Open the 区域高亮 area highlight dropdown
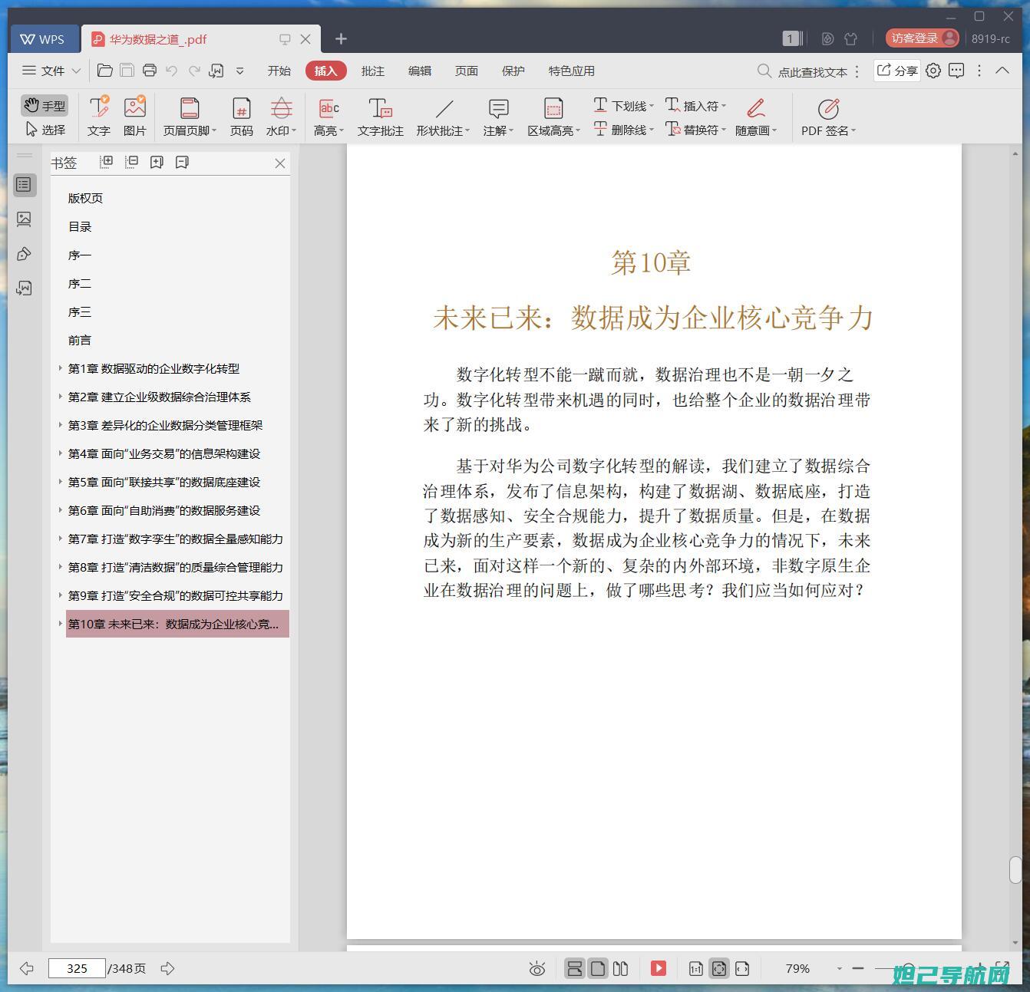The width and height of the screenshot is (1030, 992). pyautogui.click(x=553, y=117)
